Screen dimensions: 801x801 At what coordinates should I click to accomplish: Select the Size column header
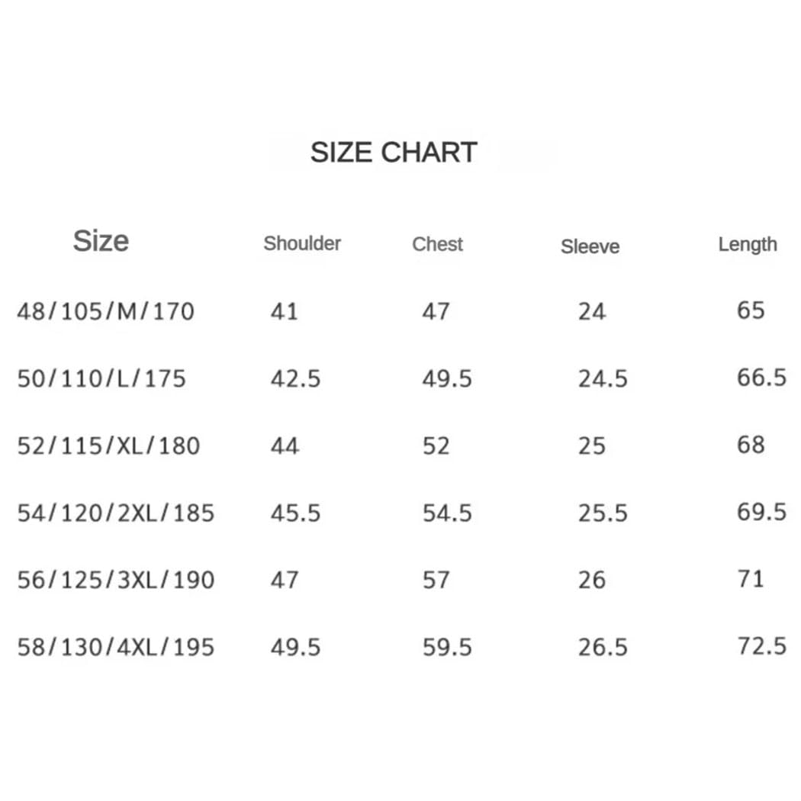(101, 241)
